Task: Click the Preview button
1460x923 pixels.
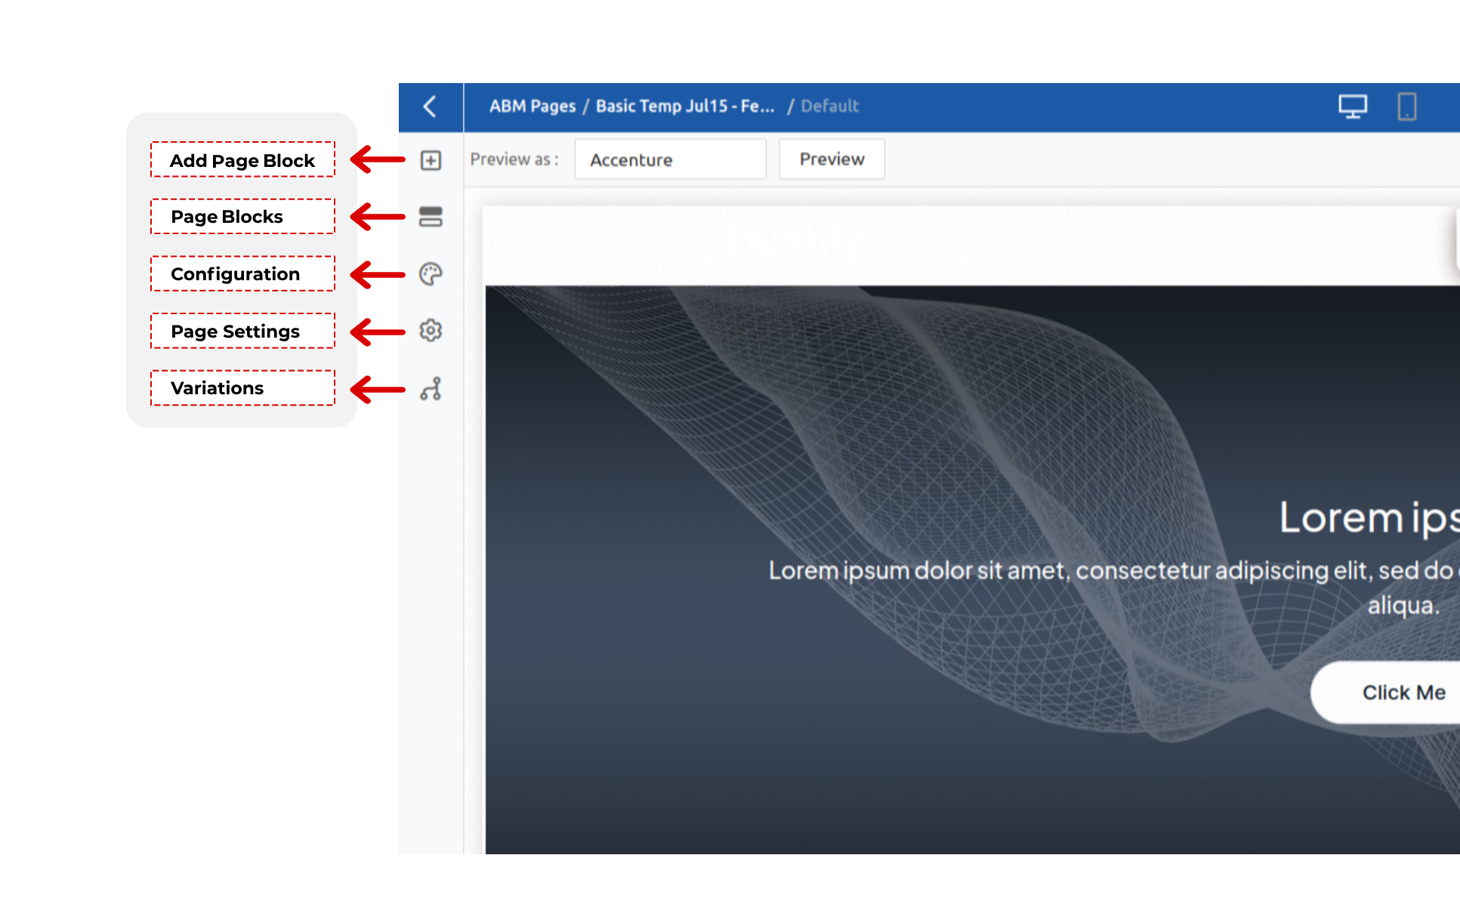Action: tap(832, 159)
